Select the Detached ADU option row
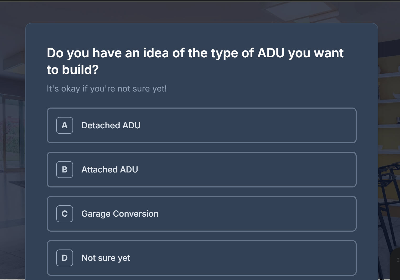Image resolution: width=400 pixels, height=280 pixels. coord(236,125)
